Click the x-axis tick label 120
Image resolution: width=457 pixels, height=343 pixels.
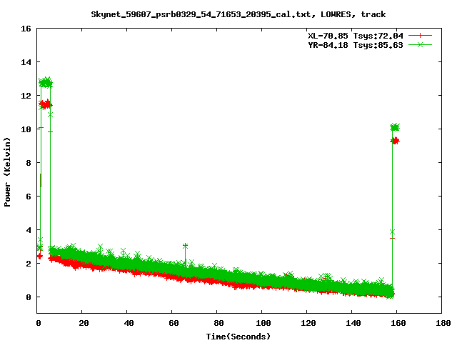[308, 323]
